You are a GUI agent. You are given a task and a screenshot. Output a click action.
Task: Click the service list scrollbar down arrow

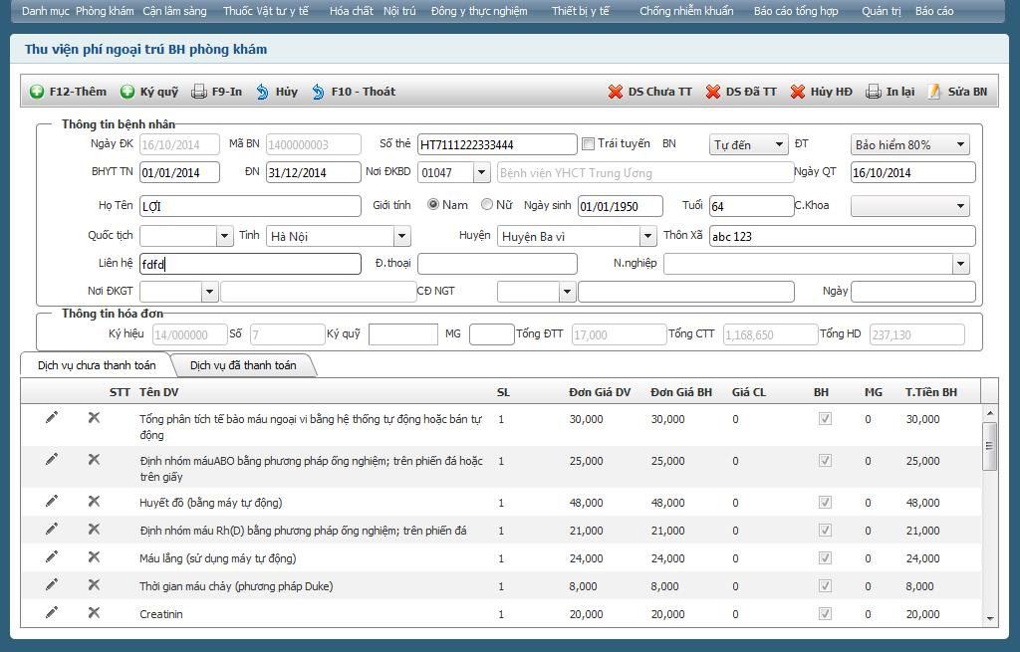click(989, 619)
